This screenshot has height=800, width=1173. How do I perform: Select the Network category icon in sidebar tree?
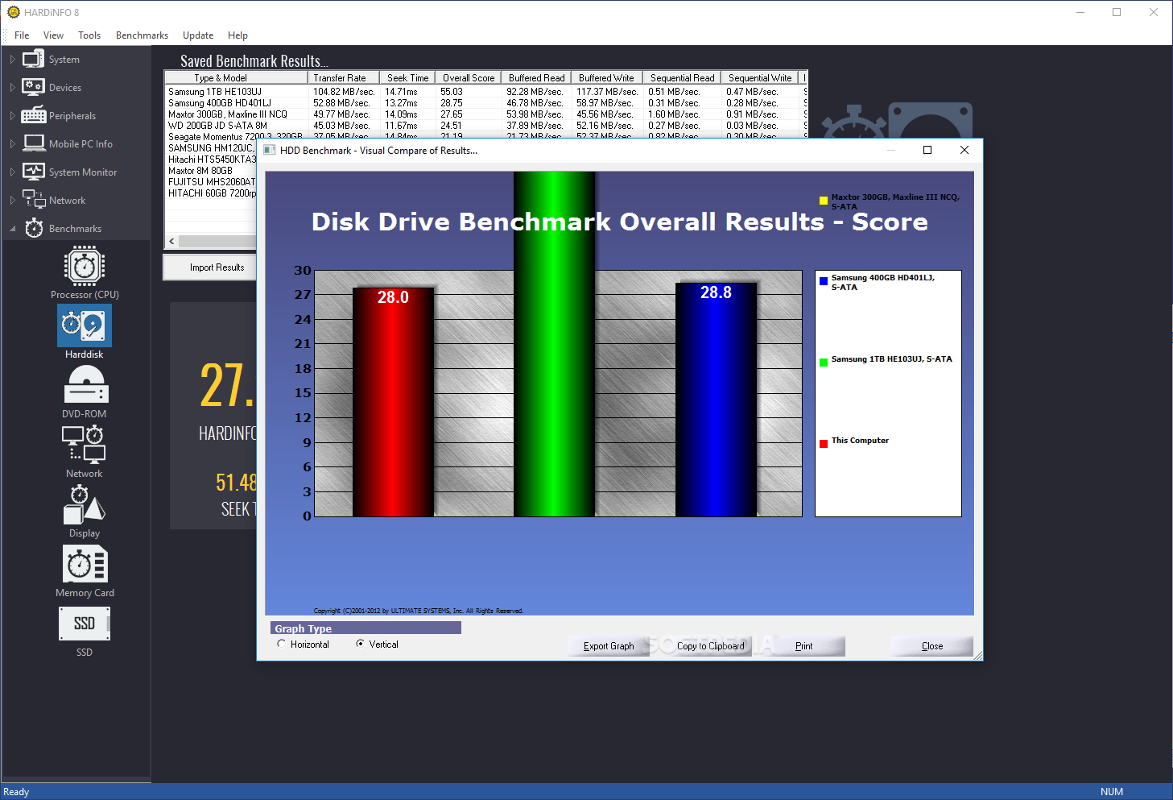[x=34, y=199]
